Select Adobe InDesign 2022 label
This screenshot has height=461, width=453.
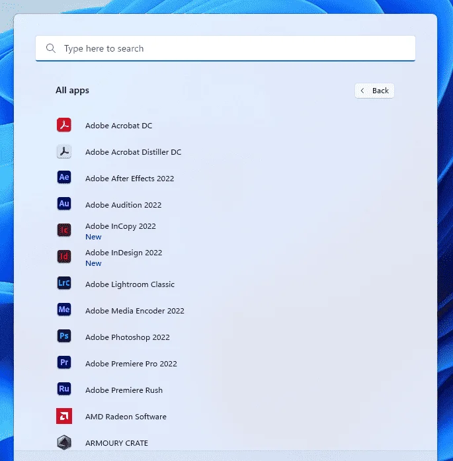point(124,253)
